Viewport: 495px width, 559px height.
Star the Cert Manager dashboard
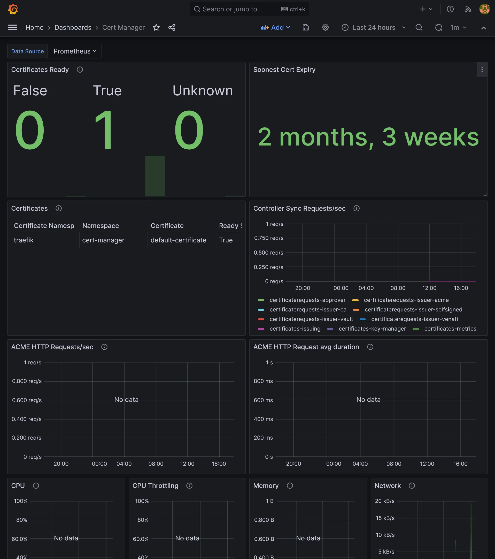[x=156, y=27]
